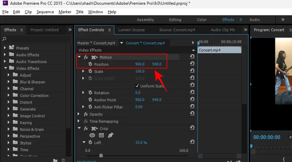Select Concert.mp4 clip in effect timeline
The width and height of the screenshot is (292, 162).
click(219, 50)
